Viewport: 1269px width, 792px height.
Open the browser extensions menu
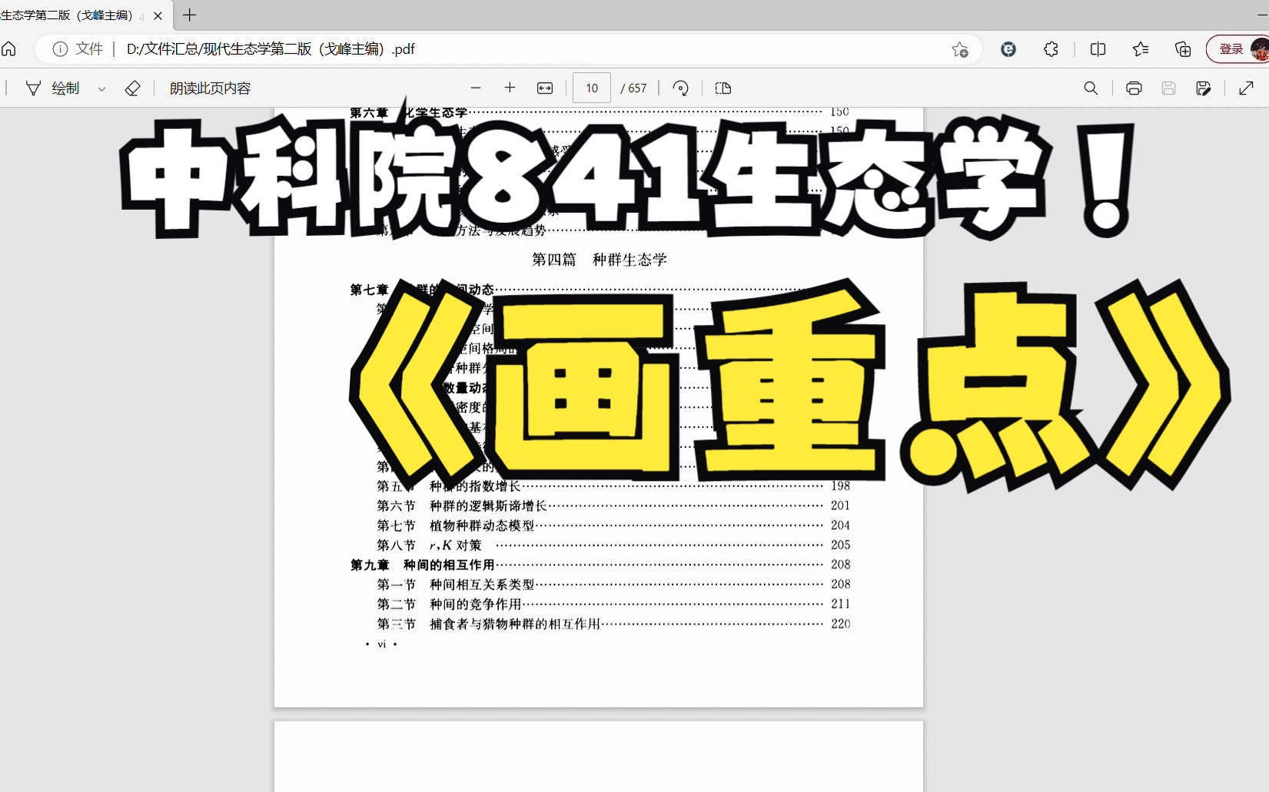(x=1051, y=49)
